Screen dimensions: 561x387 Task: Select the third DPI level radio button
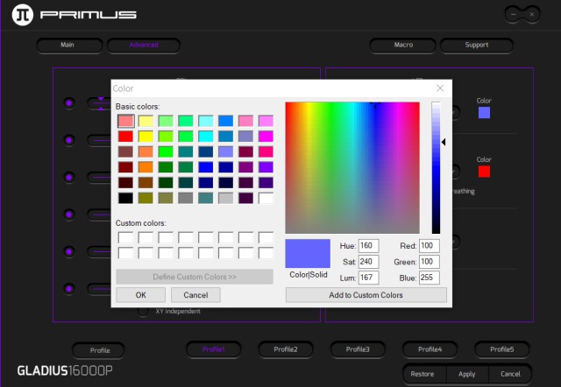(x=69, y=177)
